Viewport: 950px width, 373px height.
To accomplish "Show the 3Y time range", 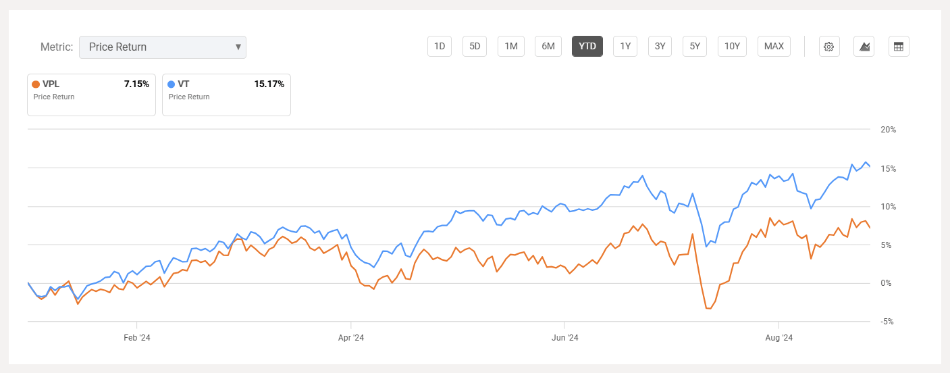I will (x=660, y=47).
